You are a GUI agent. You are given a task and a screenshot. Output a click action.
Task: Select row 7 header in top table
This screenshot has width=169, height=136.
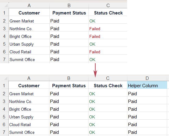4,60
